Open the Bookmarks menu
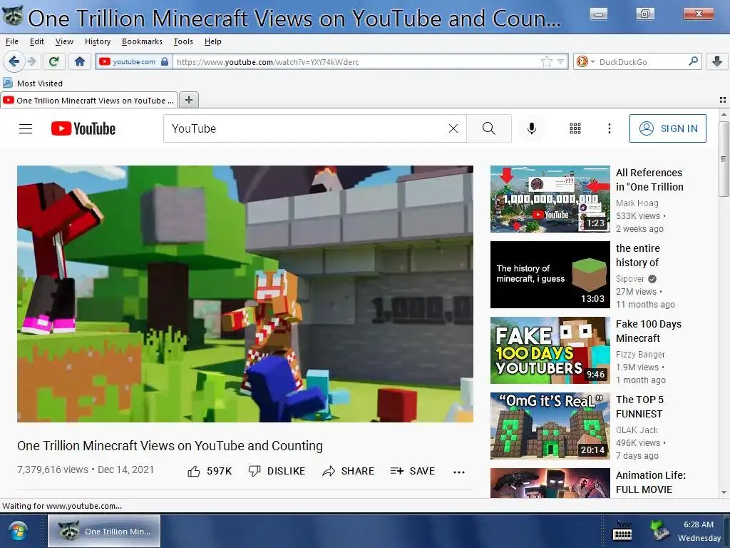Image resolution: width=730 pixels, height=548 pixels. tap(142, 41)
